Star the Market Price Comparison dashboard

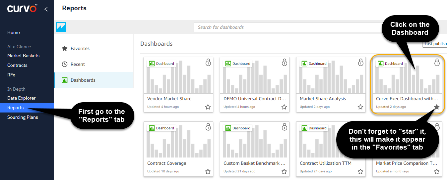[x=437, y=171]
